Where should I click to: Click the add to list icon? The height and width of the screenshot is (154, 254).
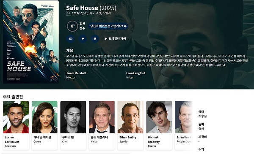(x=70, y=39)
